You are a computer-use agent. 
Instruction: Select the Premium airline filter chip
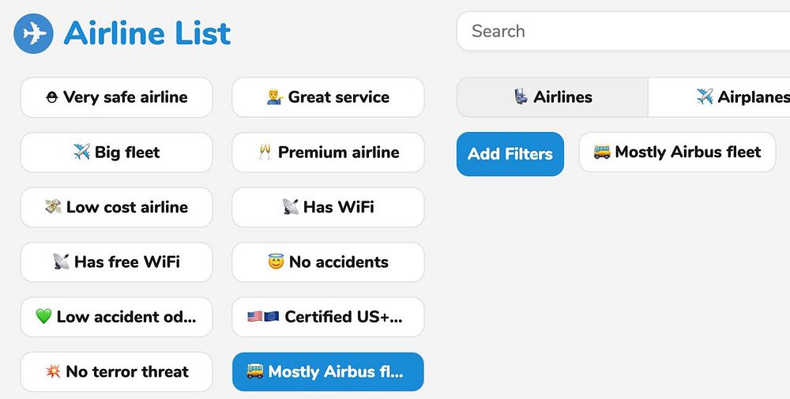[x=328, y=152]
